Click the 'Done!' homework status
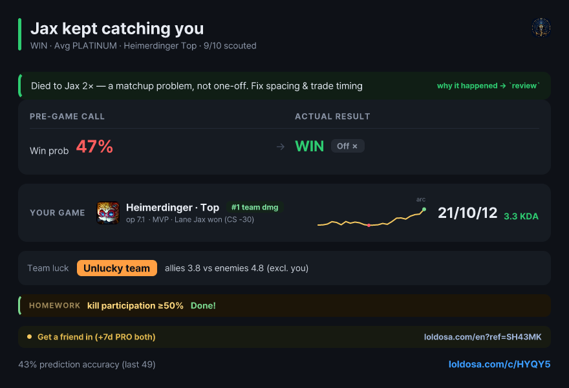Image resolution: width=569 pixels, height=388 pixels. [203, 306]
